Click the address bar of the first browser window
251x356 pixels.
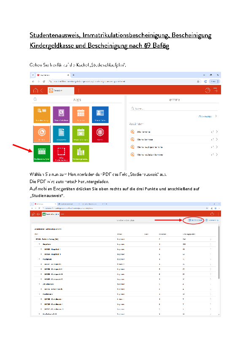pos(124,81)
